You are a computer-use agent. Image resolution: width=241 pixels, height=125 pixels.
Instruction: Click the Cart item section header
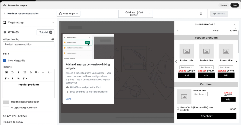point(206,84)
